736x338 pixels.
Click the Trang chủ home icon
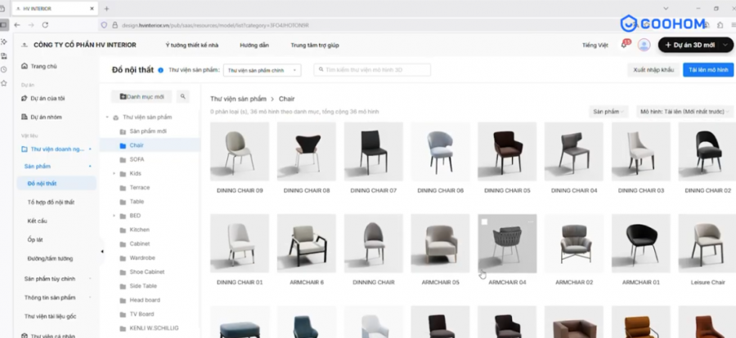tap(25, 66)
